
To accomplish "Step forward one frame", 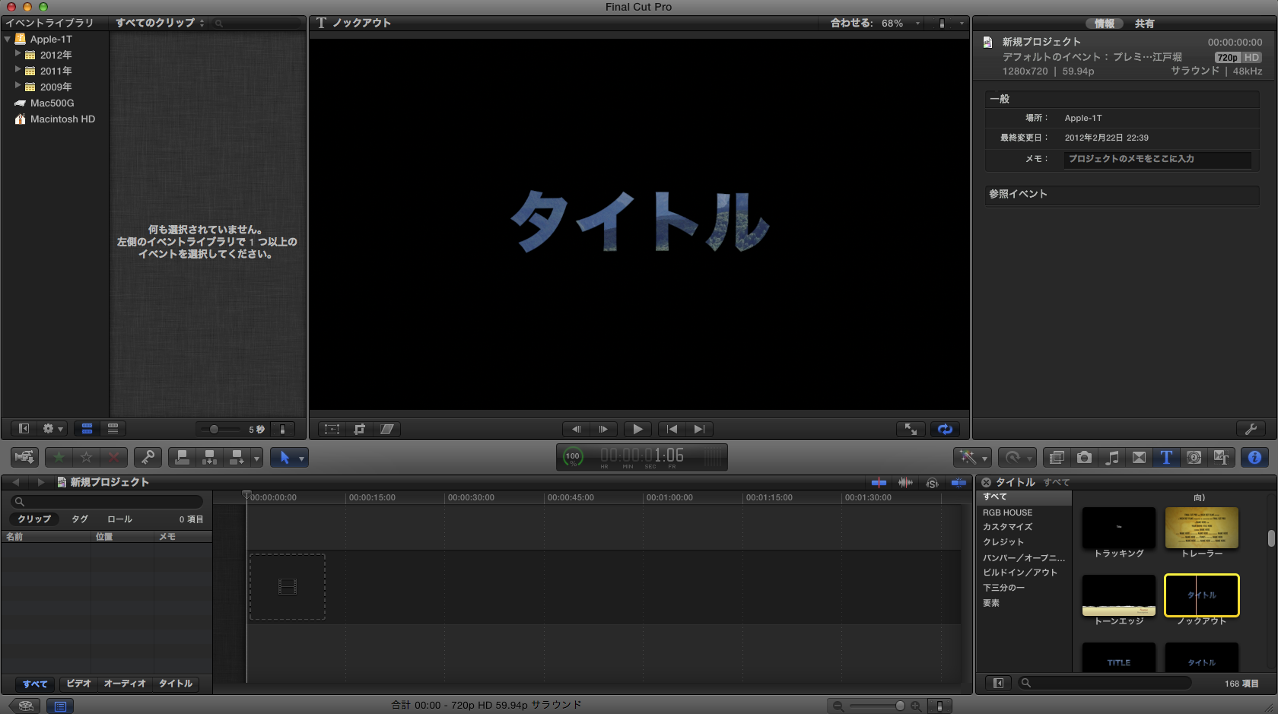I will click(603, 429).
